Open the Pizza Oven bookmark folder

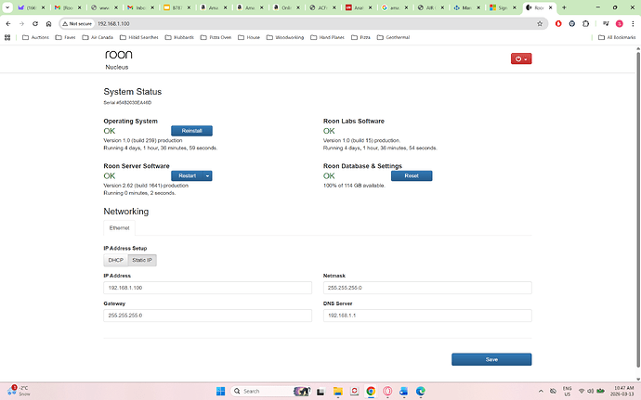click(216, 37)
